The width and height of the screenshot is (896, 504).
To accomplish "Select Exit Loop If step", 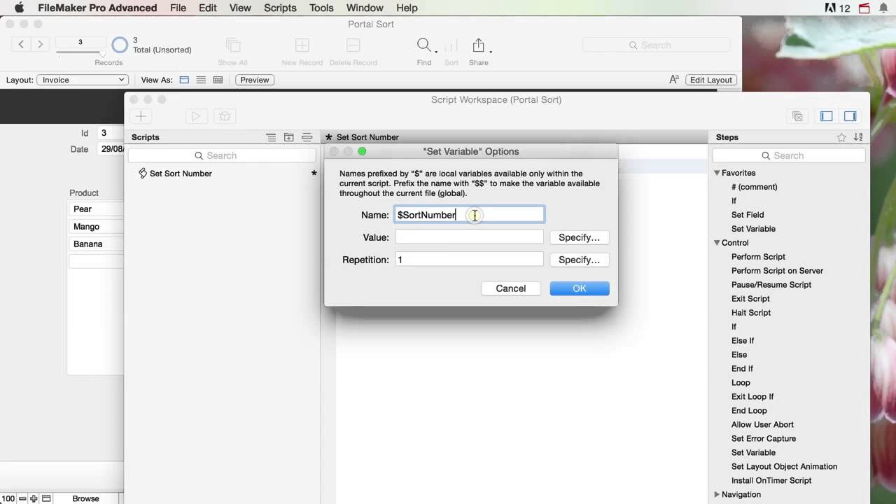I will pos(752,397).
